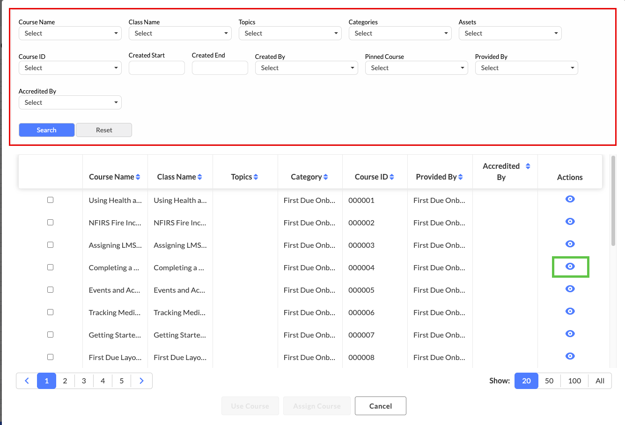Image resolution: width=625 pixels, height=425 pixels.
Task: Click eye icon for course 000004
Action: 570,267
